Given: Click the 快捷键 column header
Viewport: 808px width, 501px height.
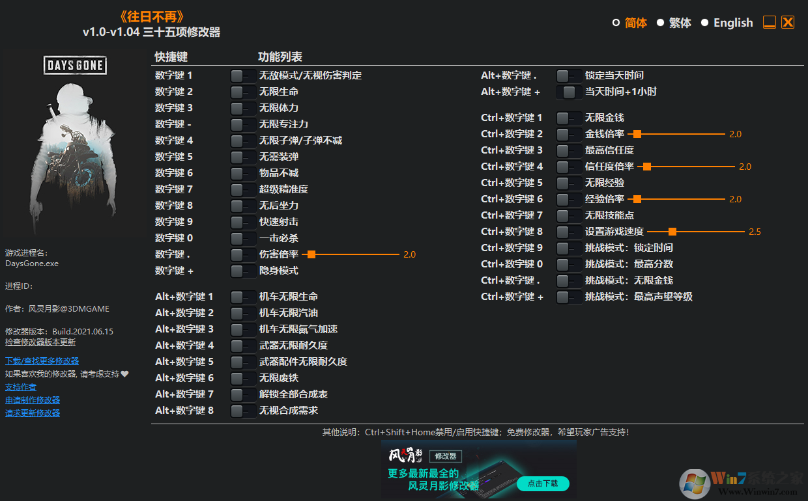Looking at the screenshot, I should pos(171,57).
